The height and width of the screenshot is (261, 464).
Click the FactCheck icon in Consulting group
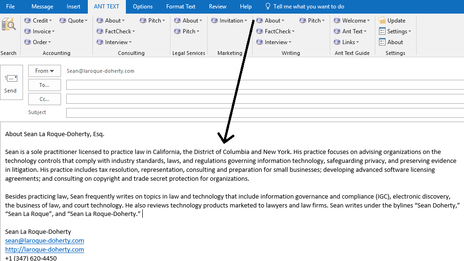point(100,31)
